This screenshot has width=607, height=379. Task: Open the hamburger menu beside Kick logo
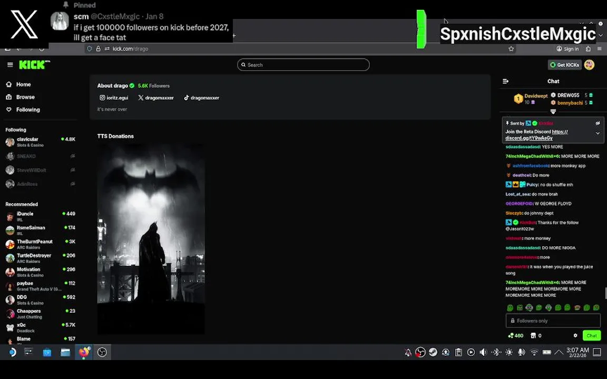point(10,65)
